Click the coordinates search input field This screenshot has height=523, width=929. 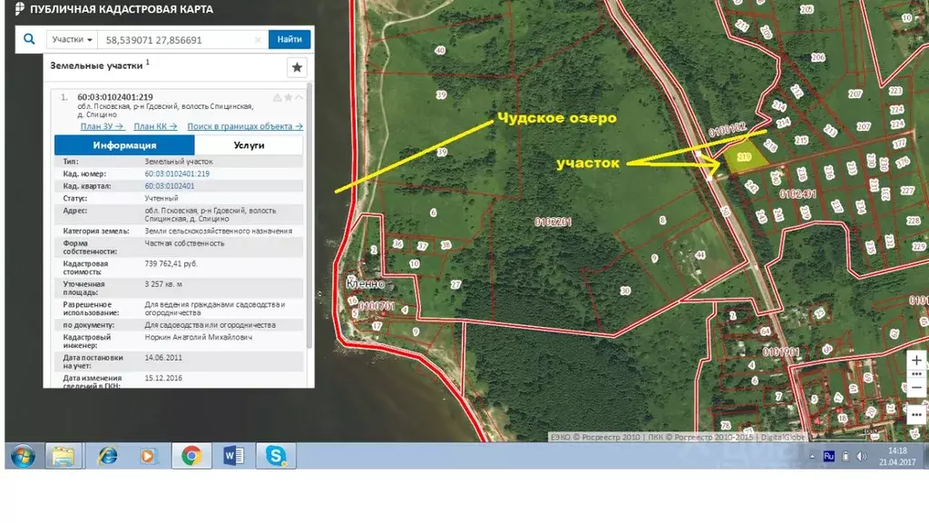tap(177, 40)
